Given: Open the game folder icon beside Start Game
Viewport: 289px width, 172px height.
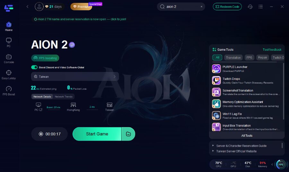Looking at the screenshot, I should coord(128,134).
